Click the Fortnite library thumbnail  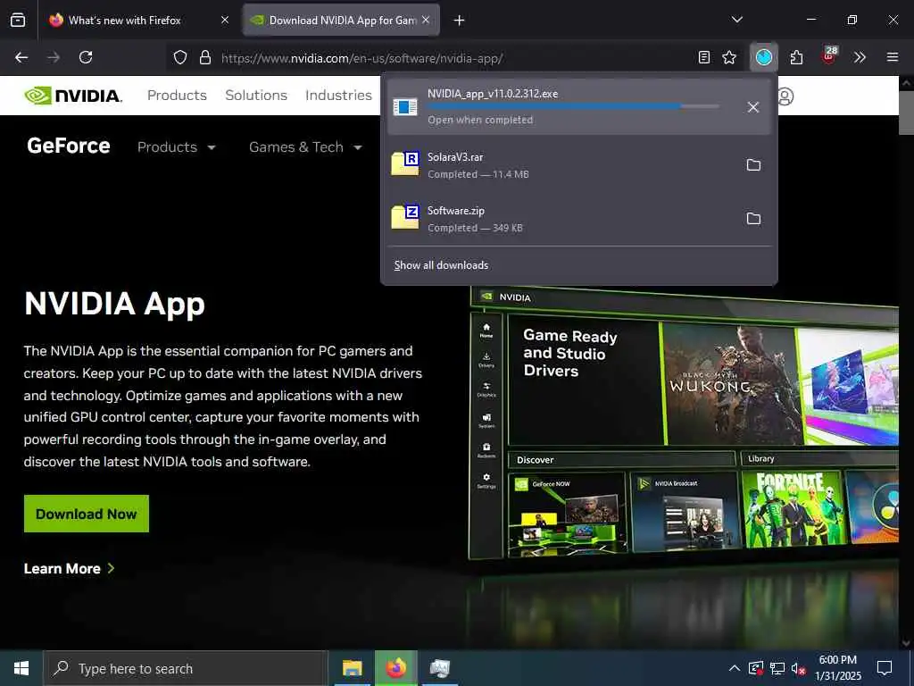792,508
